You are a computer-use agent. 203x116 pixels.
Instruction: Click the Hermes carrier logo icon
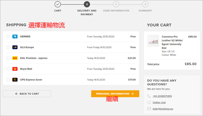15,36
